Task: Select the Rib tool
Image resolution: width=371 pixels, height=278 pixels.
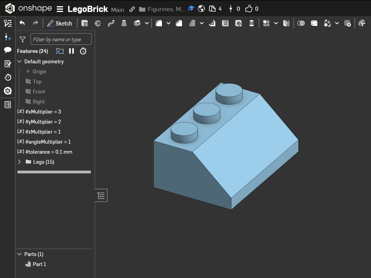Action: [x=212, y=23]
